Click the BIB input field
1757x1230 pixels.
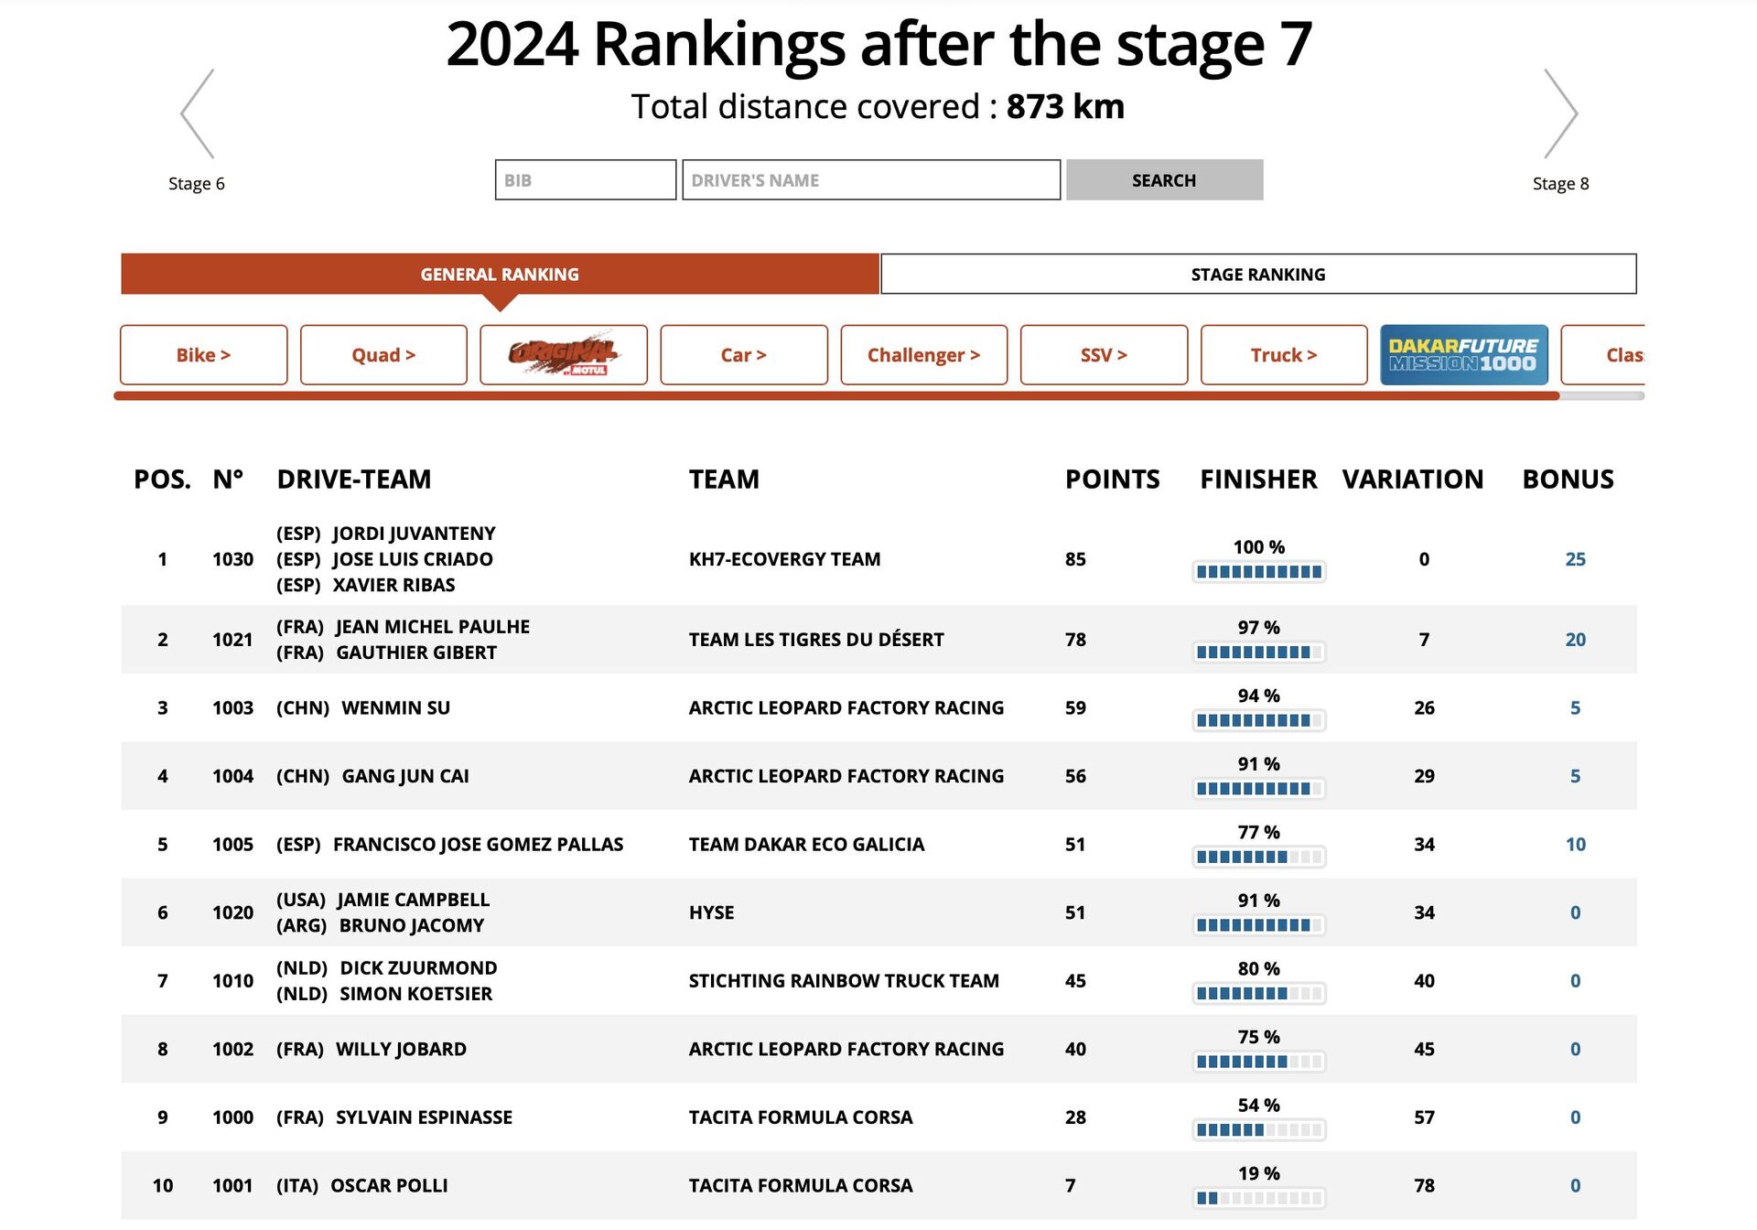585,179
